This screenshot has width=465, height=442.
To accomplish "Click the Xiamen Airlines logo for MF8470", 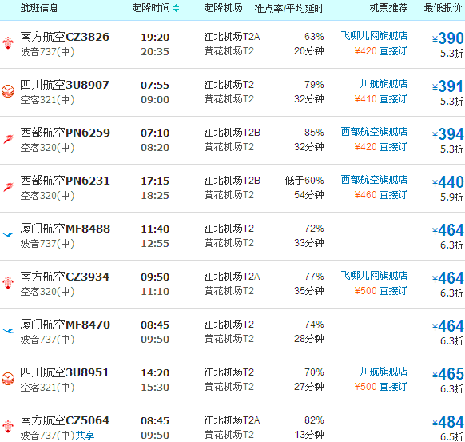I will point(8,331).
